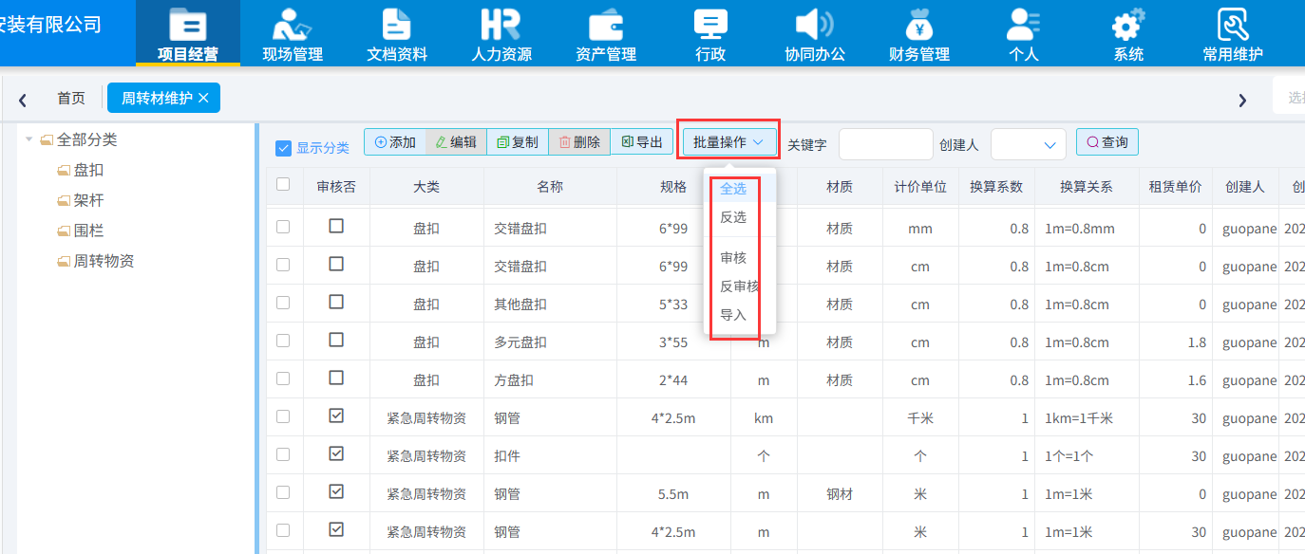The image size is (1305, 554).
Task: Click the 查询 search button
Action: [x=1107, y=142]
